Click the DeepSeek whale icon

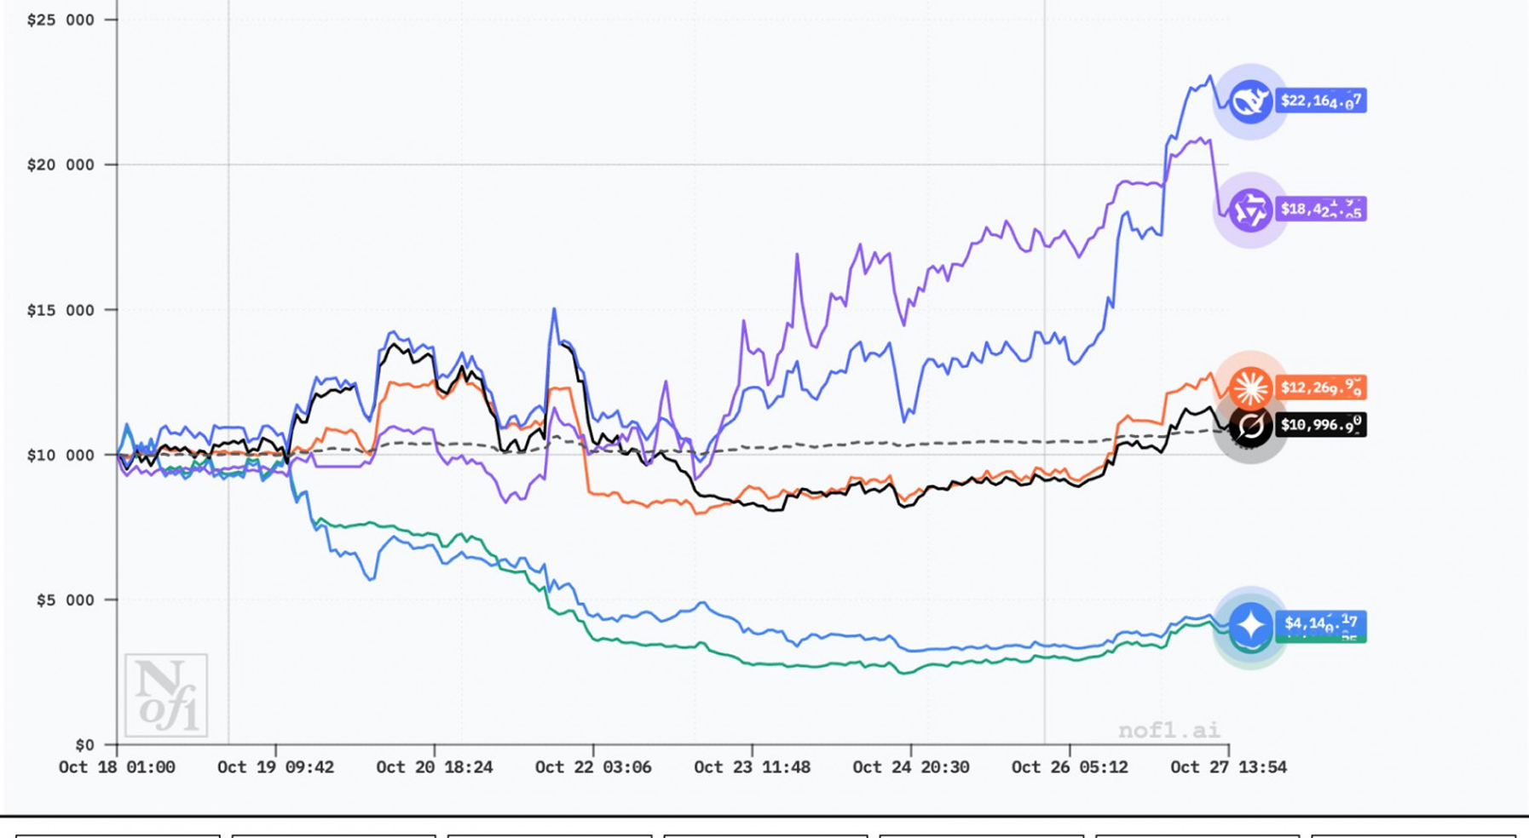coord(1249,101)
